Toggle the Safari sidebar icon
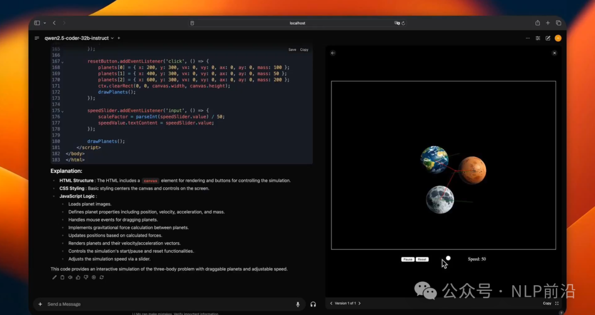This screenshot has height=315, width=595. (37, 23)
